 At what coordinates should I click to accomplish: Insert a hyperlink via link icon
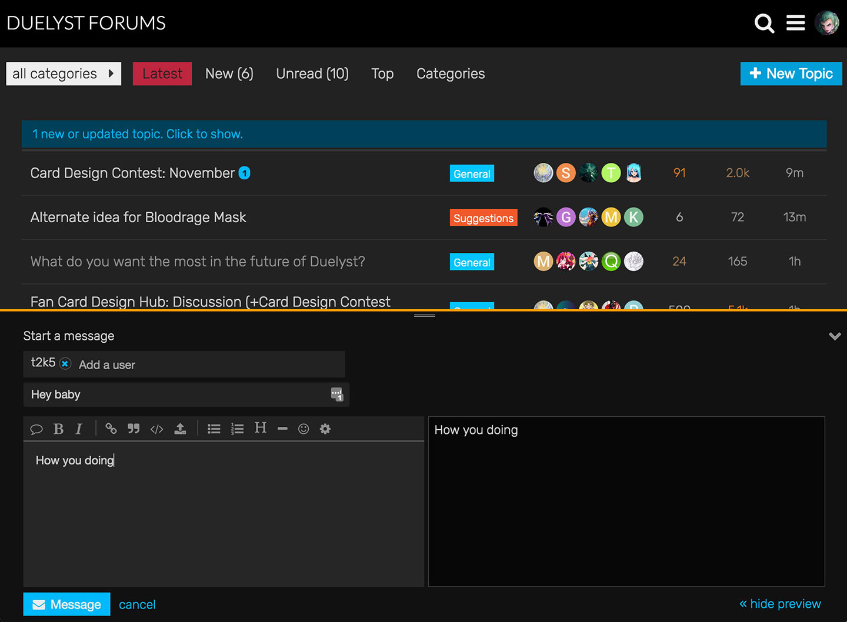click(111, 429)
